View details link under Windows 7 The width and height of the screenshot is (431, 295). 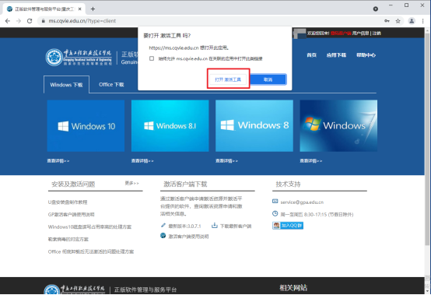click(311, 161)
